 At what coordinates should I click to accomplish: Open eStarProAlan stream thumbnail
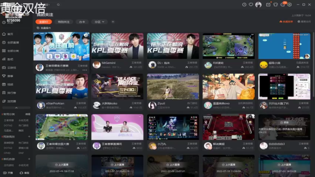pos(62,87)
